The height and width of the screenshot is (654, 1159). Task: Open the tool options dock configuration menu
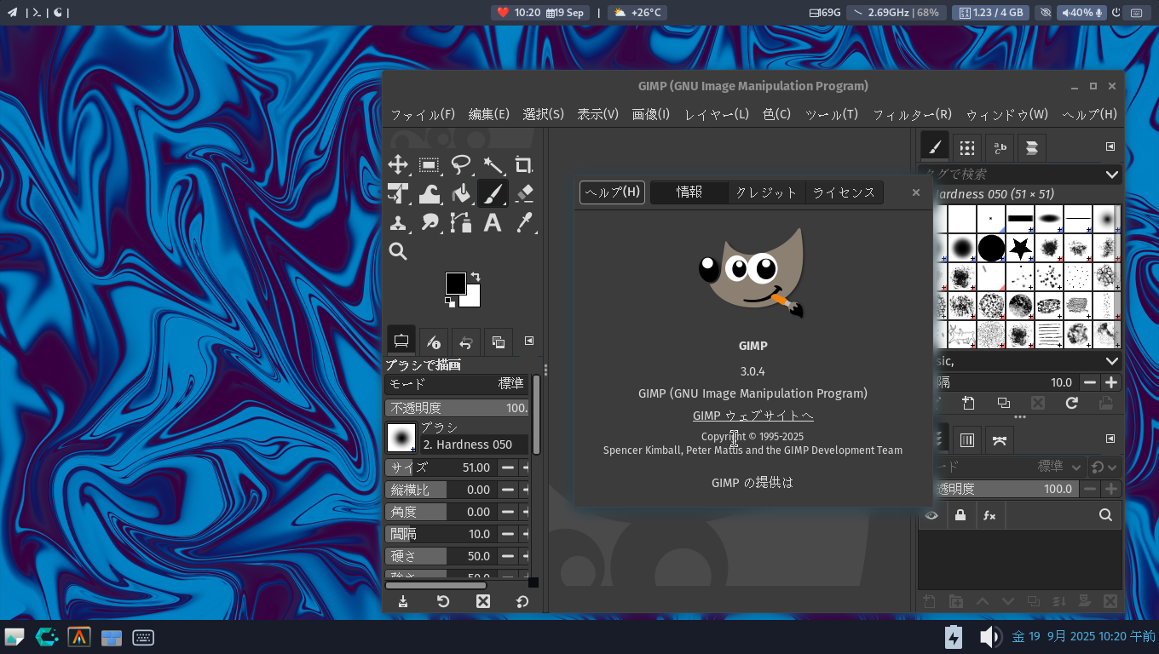[x=529, y=341]
